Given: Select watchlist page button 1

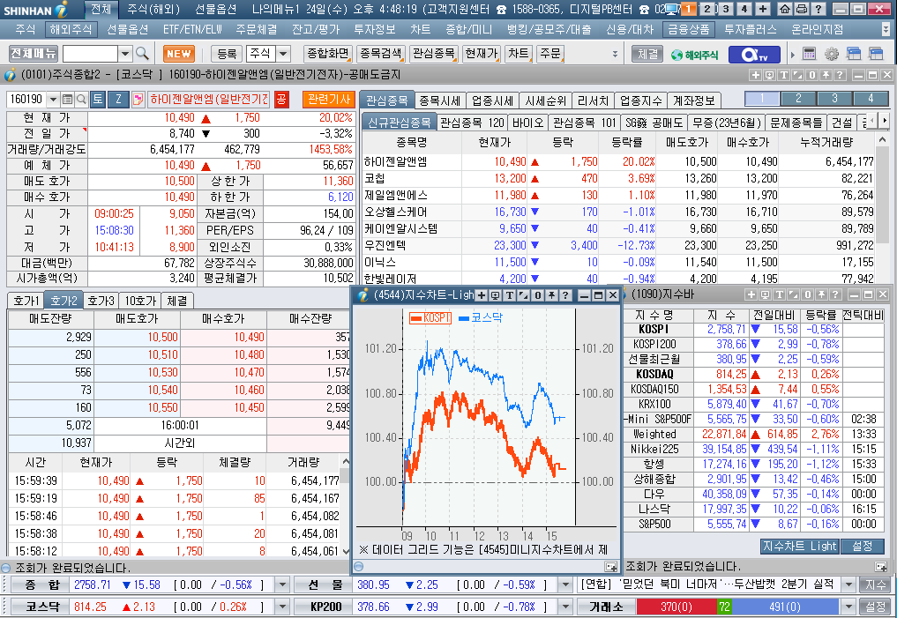Looking at the screenshot, I should point(763,99).
